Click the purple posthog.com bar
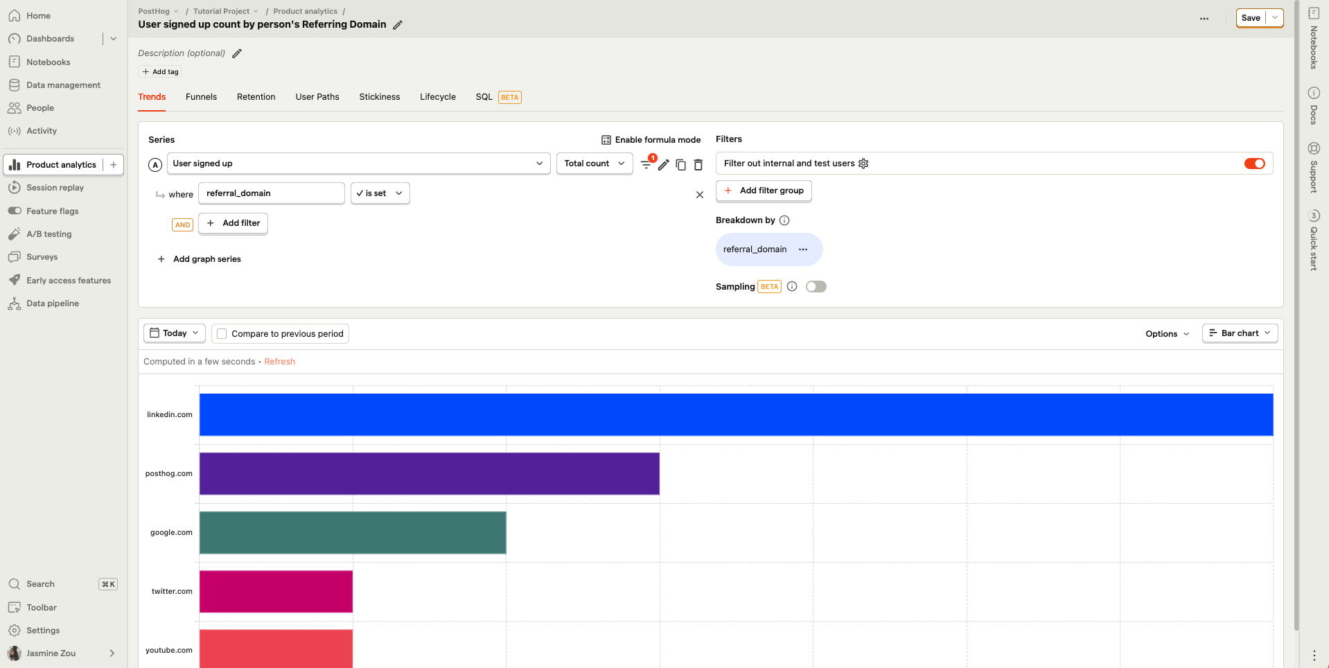Screen dimensions: 1329x668 [x=430, y=474]
